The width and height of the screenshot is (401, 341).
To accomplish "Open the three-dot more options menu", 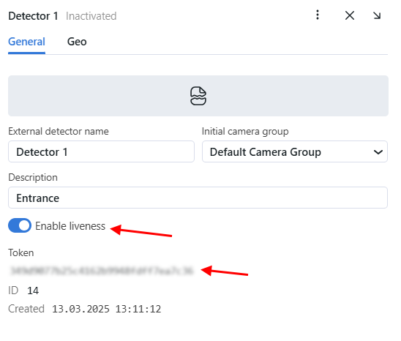I will [318, 15].
